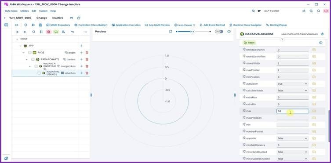Screen dimensions: 331x163
Task: Click the red delete icon in tree toolbar
Action: coord(49,32)
